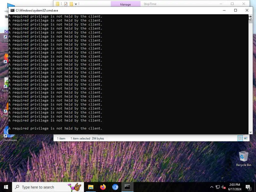Click the cmd scrollbar down arrow

coord(250,132)
